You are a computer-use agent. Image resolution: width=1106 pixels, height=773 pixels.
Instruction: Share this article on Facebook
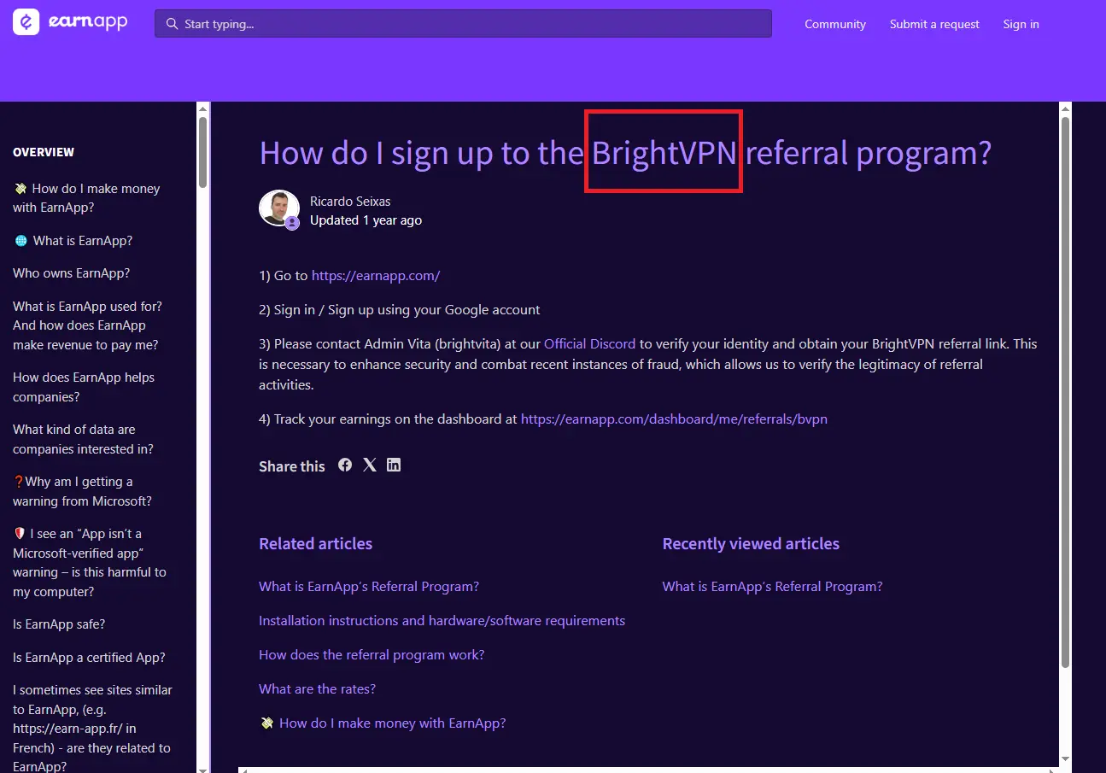click(345, 465)
